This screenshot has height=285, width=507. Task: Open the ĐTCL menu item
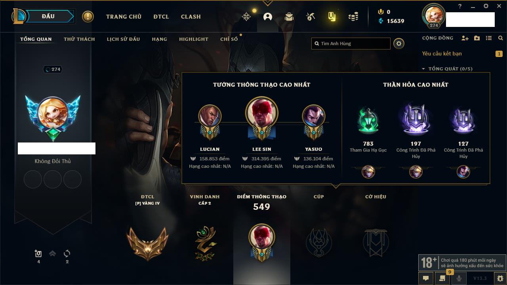(161, 17)
